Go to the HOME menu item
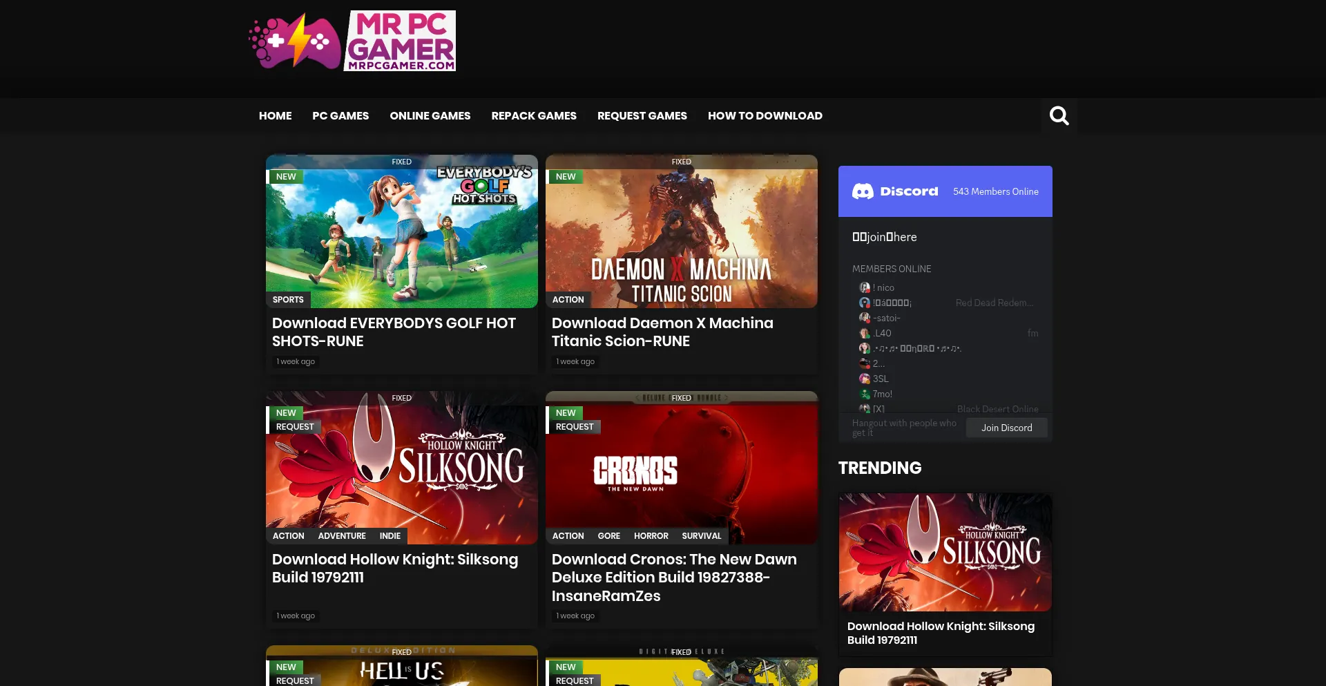The image size is (1326, 686). 276,115
